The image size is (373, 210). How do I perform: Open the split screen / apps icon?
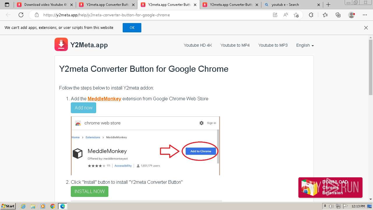click(x=275, y=15)
